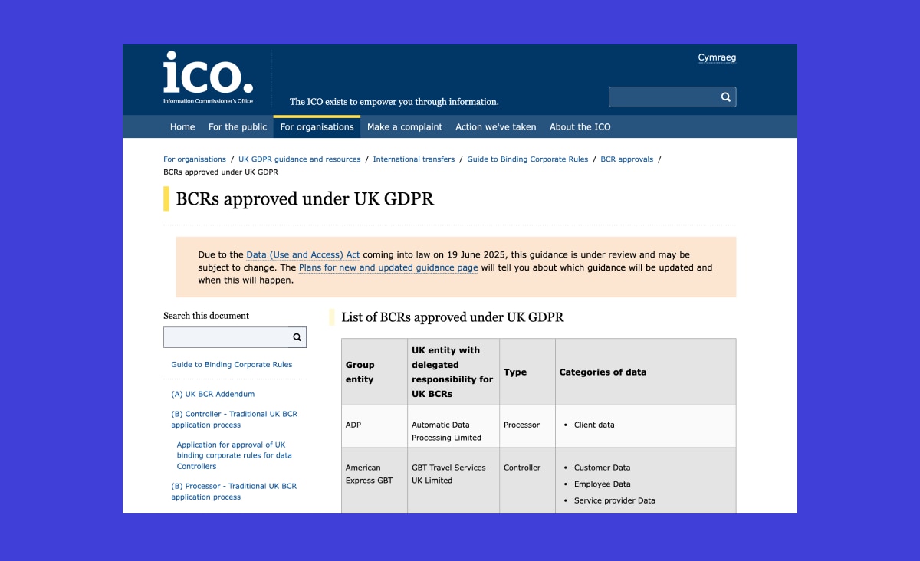Open the Make a complaint section
The width and height of the screenshot is (920, 561).
coord(405,126)
